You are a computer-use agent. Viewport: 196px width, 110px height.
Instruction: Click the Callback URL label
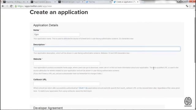(40, 79)
